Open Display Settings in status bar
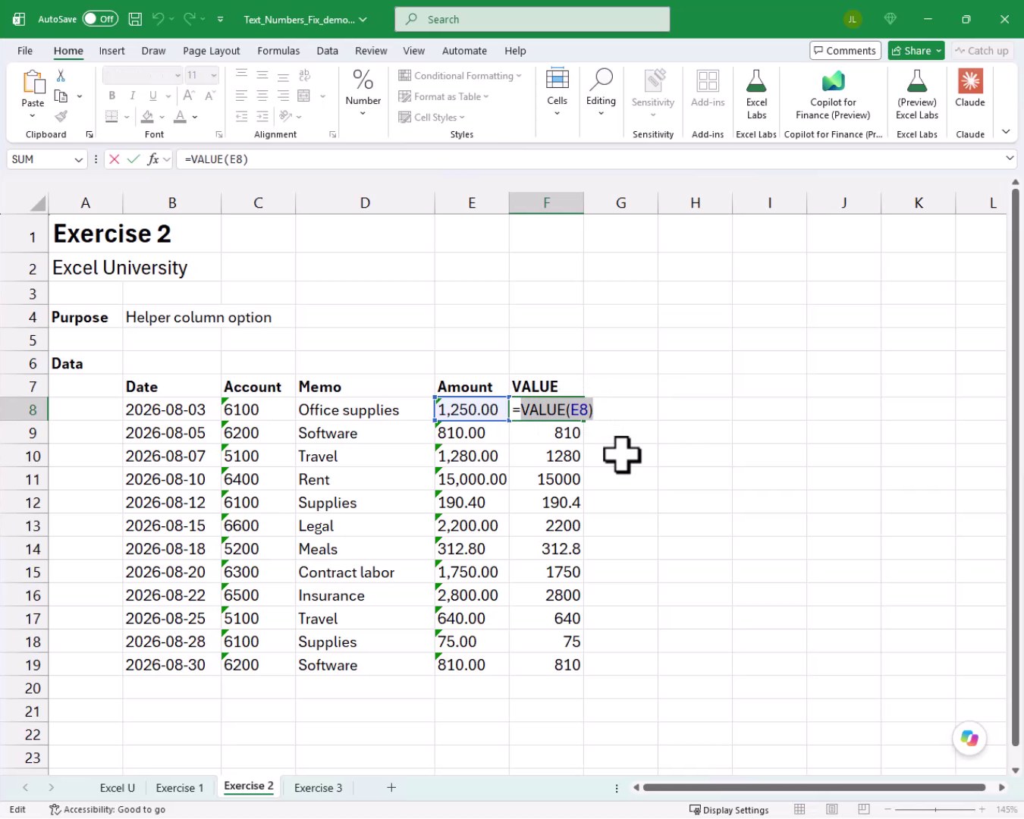The image size is (1024, 819). pos(729,810)
